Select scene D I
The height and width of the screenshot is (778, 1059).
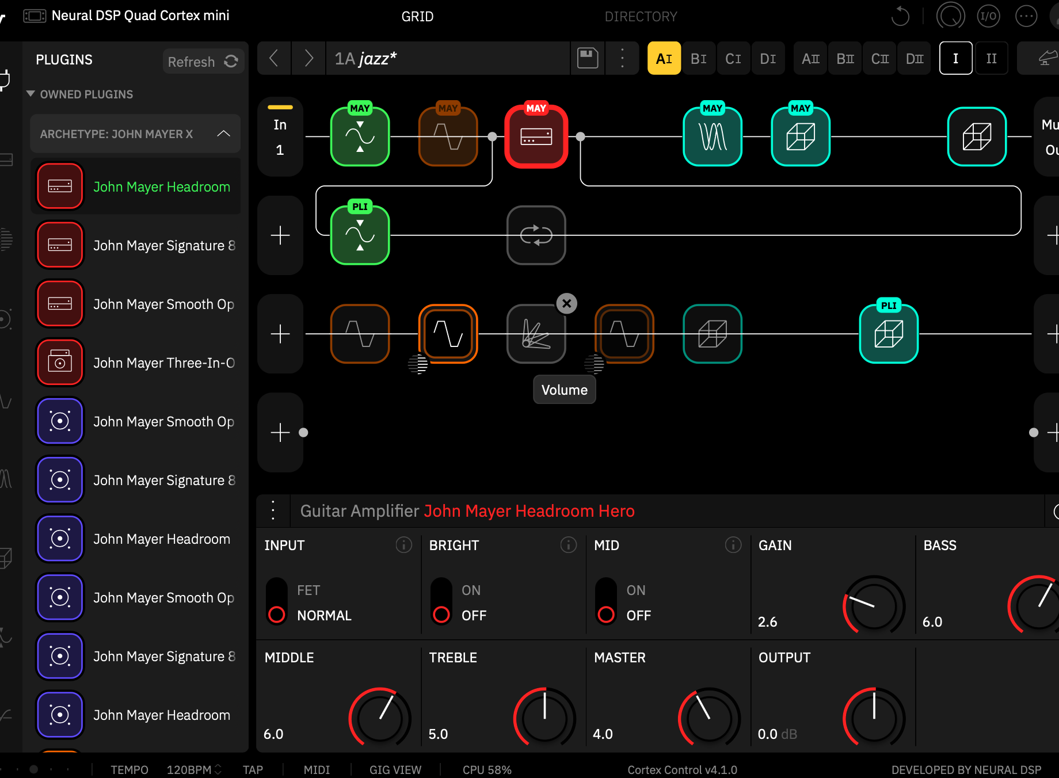pos(768,58)
